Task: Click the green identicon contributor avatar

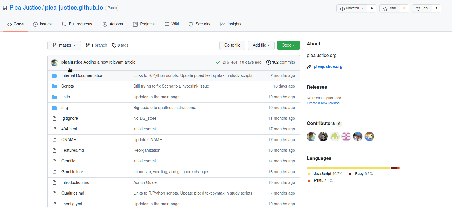Action: [x=335, y=136]
